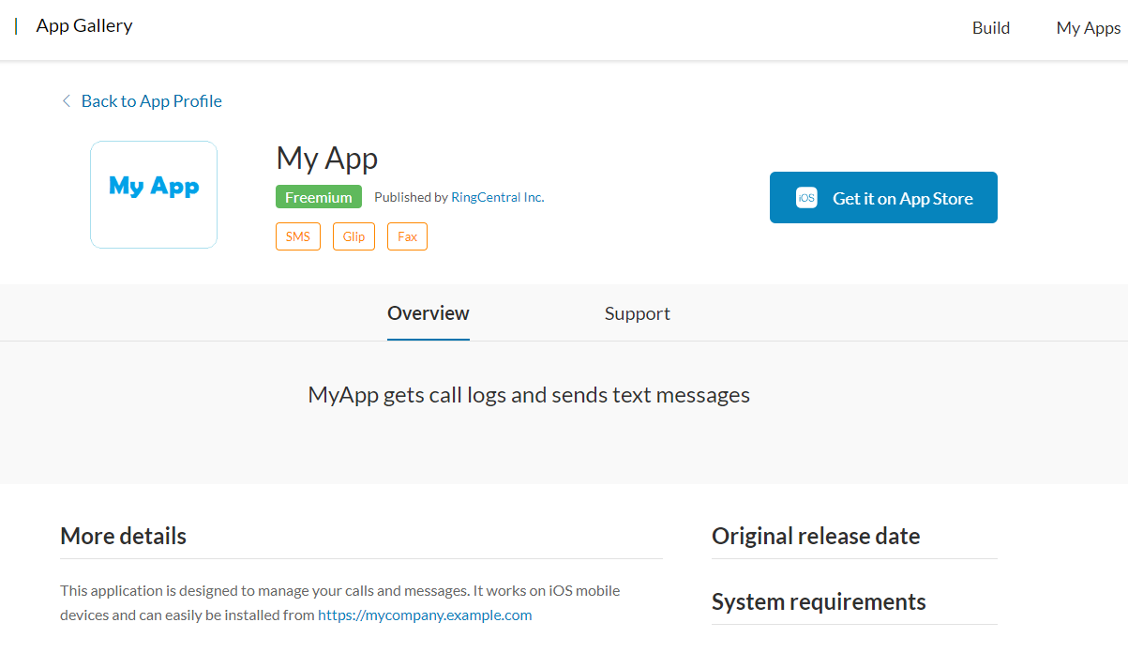Visit the mycompany.example.com link
The height and width of the screenshot is (653, 1128).
(425, 615)
